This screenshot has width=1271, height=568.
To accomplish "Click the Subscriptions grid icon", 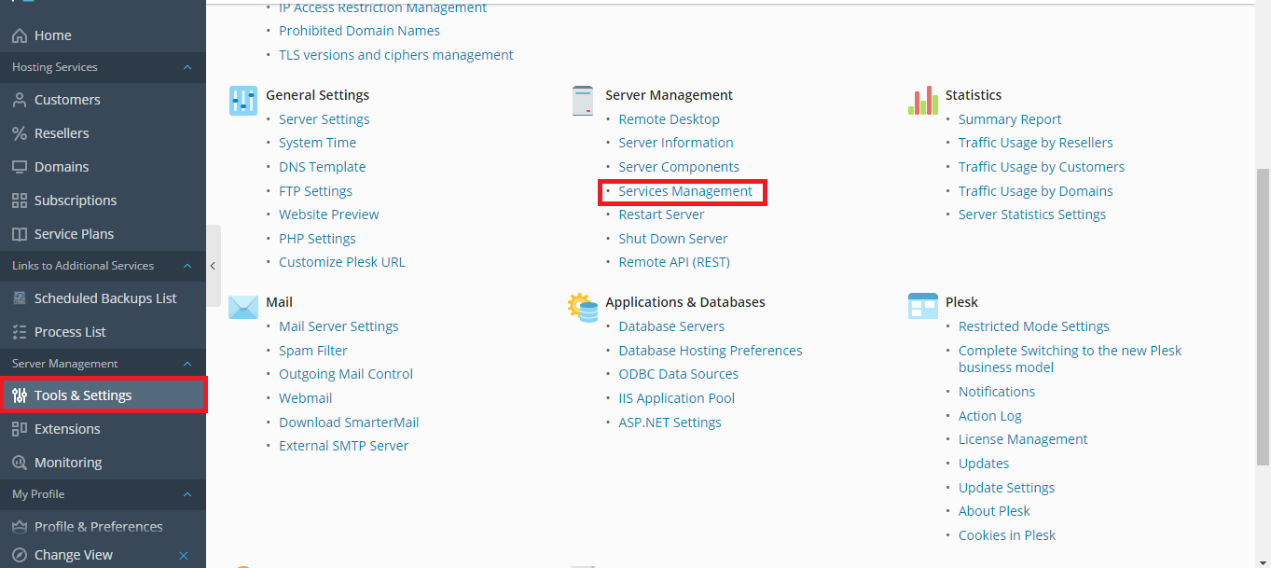I will 20,201.
